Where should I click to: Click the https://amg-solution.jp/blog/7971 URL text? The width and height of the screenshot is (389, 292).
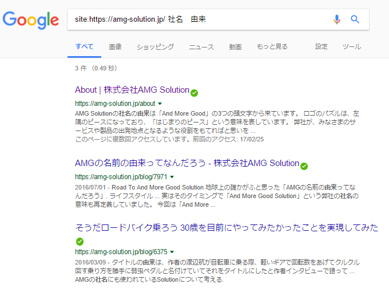[121, 177]
